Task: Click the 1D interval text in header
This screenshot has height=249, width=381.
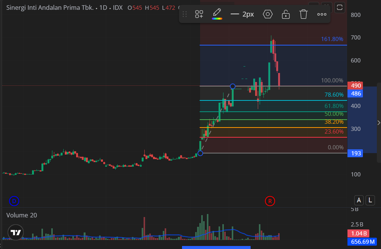Action: coord(103,8)
